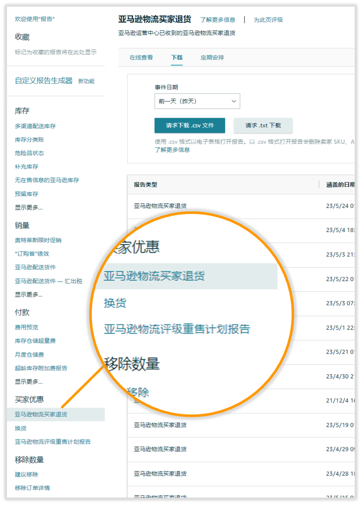Select the 下载 tab

tap(177, 57)
